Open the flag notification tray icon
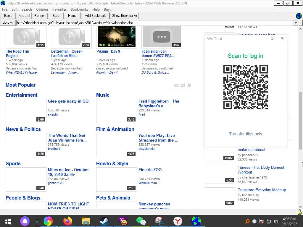 (x=262, y=221)
